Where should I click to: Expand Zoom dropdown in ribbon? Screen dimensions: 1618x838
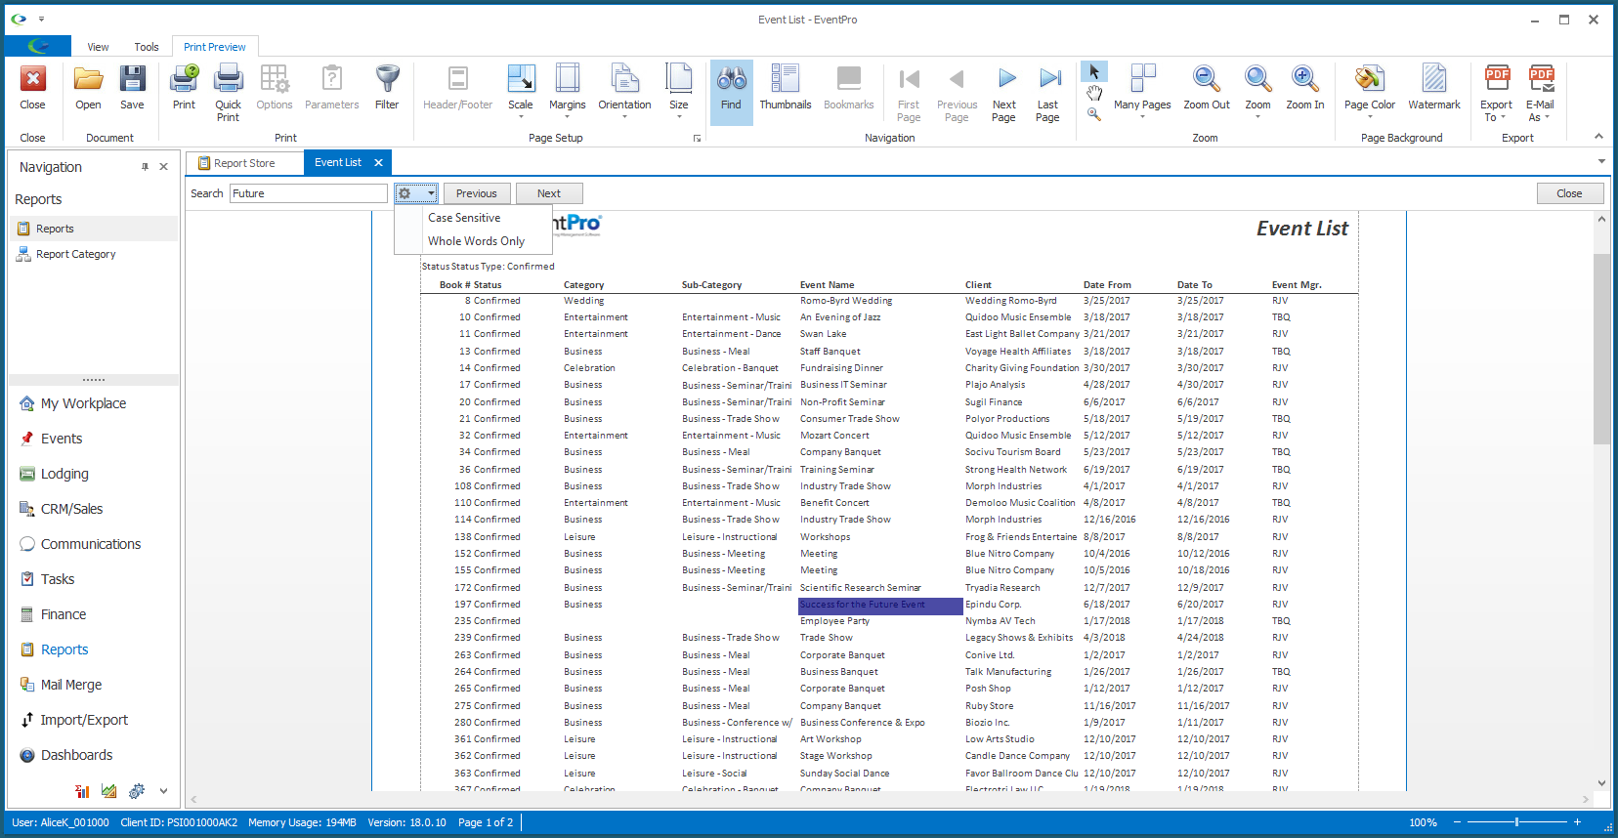click(1257, 117)
